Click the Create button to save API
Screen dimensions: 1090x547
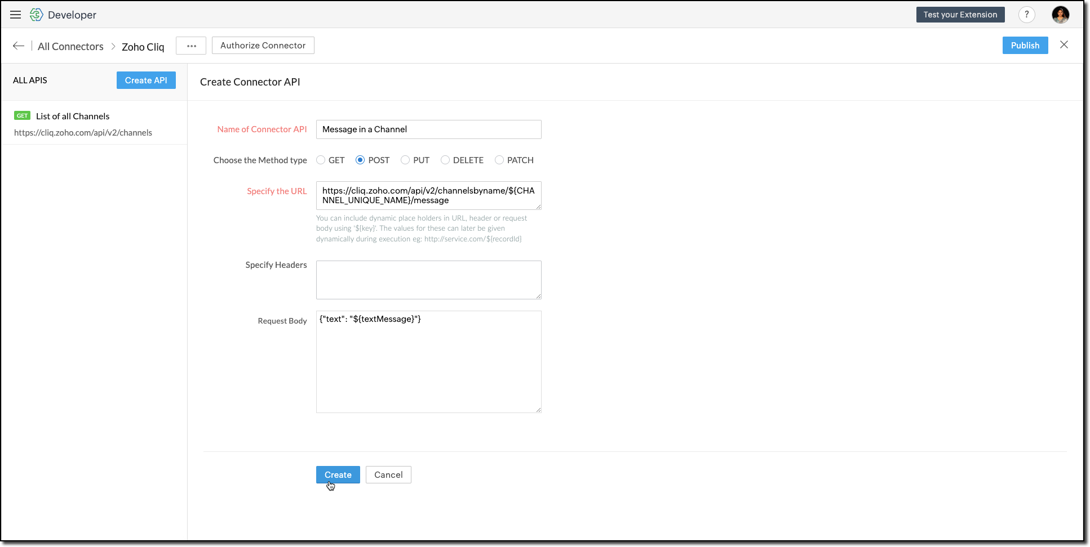[338, 475]
